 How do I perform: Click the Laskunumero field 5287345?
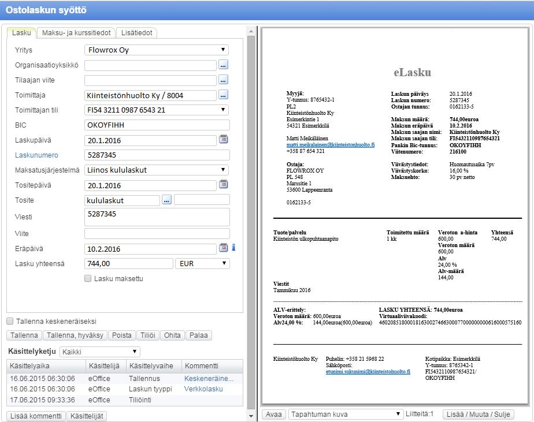157,155
